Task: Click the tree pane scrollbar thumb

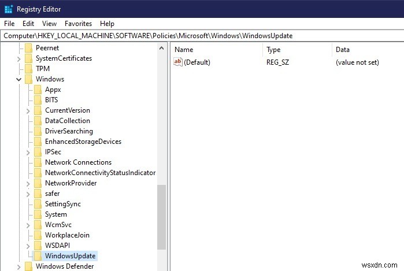Action: [162, 217]
